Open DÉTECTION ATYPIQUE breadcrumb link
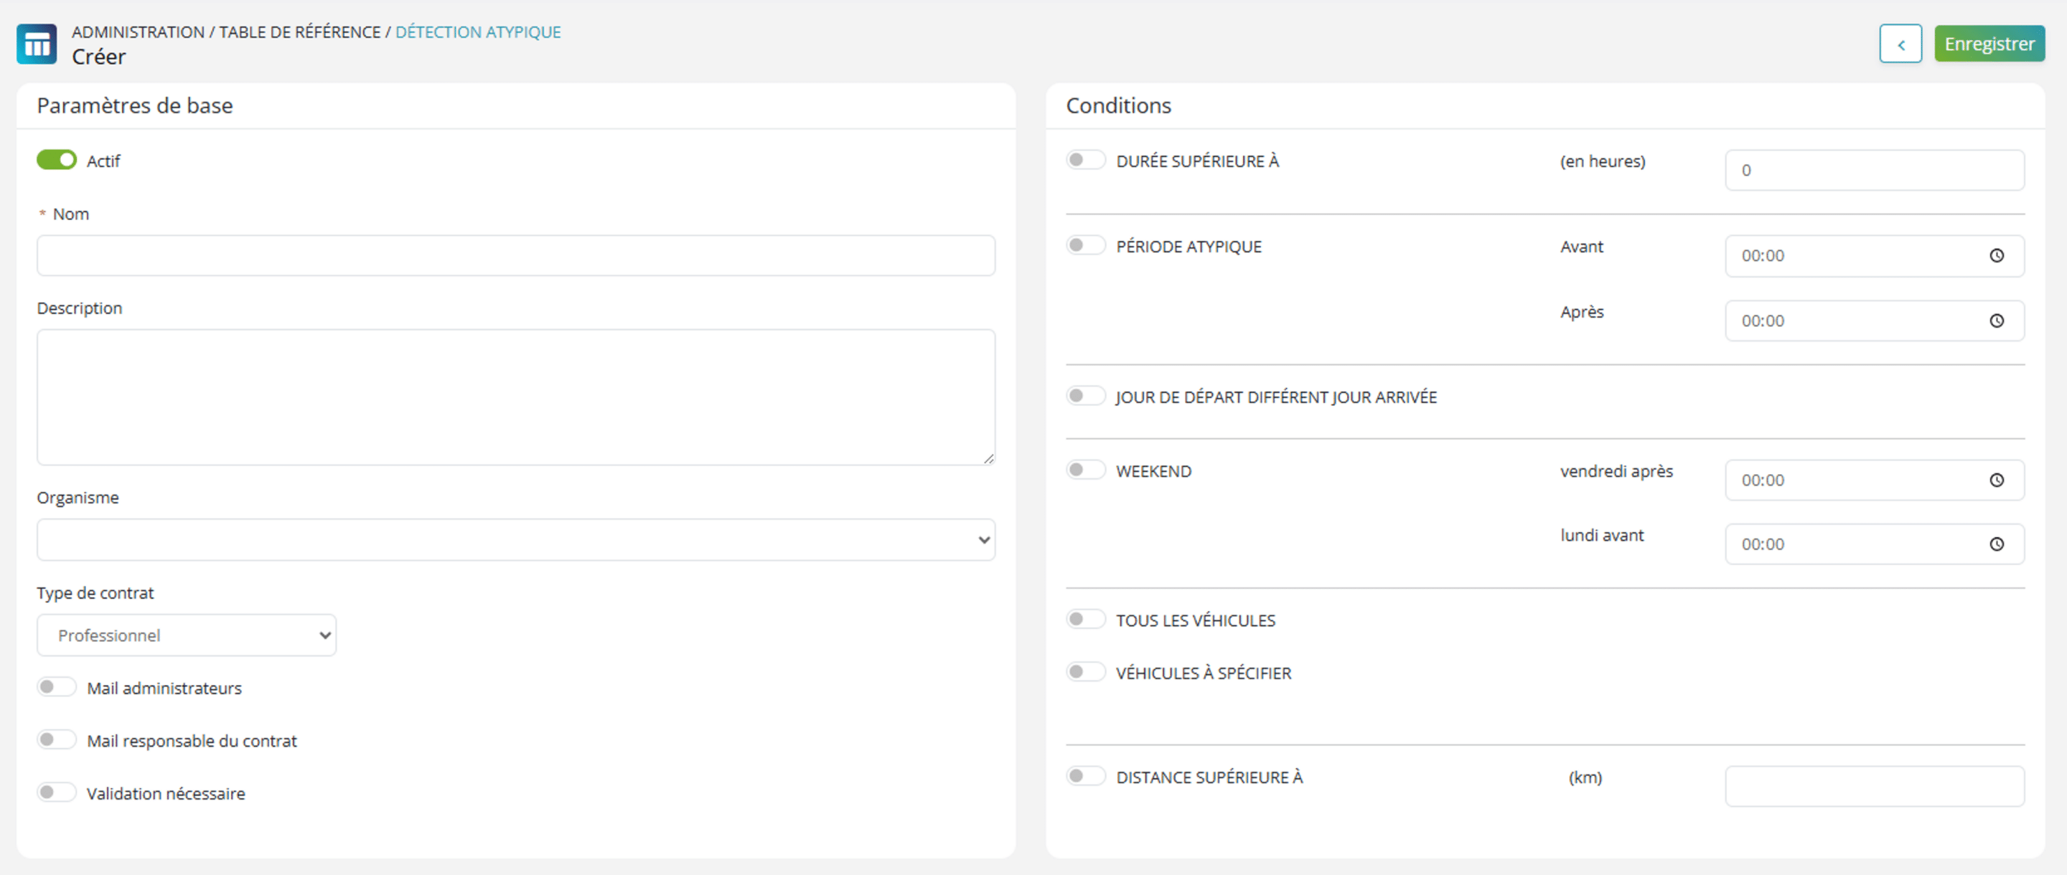 click(478, 32)
